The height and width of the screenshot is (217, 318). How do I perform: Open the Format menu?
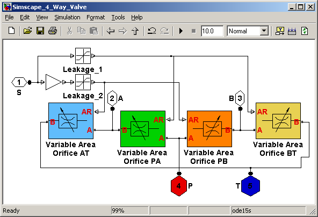click(96, 17)
